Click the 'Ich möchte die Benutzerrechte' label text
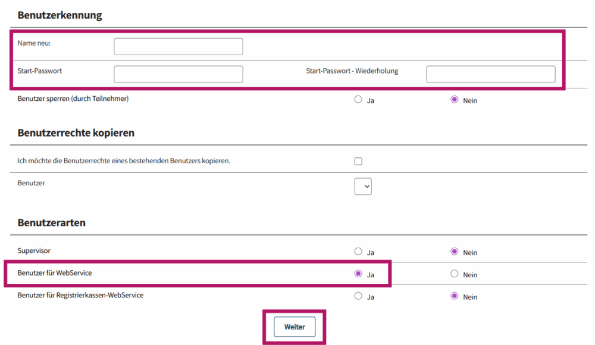This screenshot has height=345, width=595. pos(124,161)
